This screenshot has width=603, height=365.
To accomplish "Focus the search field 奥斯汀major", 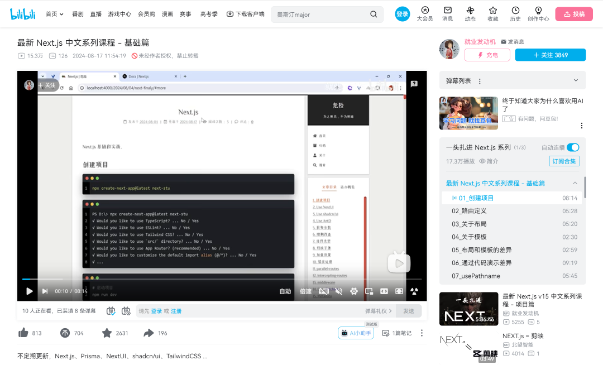I will click(x=321, y=14).
